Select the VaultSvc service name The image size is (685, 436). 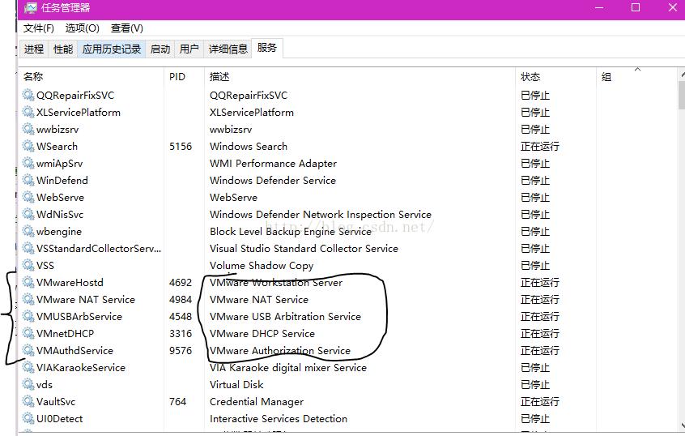point(56,402)
